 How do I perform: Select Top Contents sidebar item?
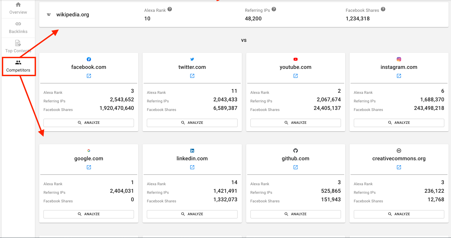pyautogui.click(x=18, y=47)
